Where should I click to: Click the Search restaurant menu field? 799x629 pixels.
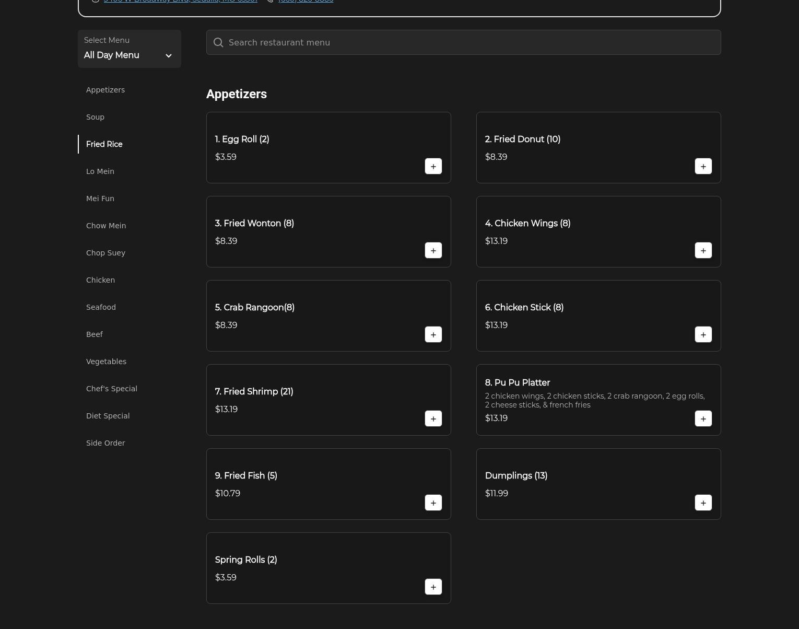pyautogui.click(x=470, y=42)
